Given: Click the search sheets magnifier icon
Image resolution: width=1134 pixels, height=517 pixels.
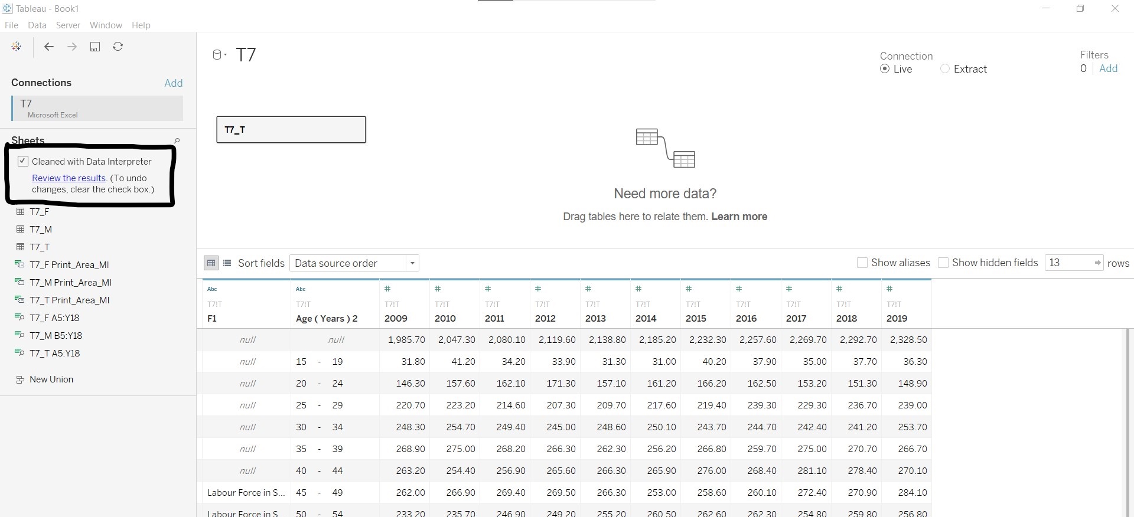Looking at the screenshot, I should [177, 140].
